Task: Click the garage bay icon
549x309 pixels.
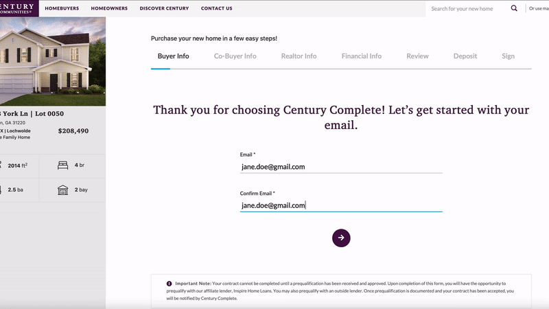Action: 62,190
